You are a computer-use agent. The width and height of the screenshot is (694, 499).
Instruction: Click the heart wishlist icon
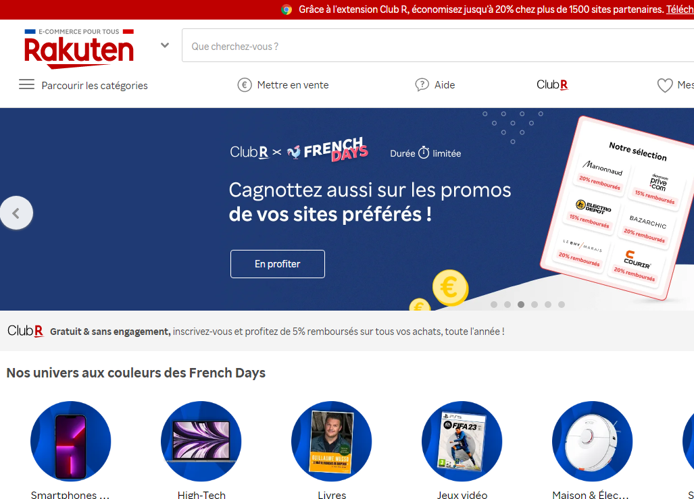point(665,85)
